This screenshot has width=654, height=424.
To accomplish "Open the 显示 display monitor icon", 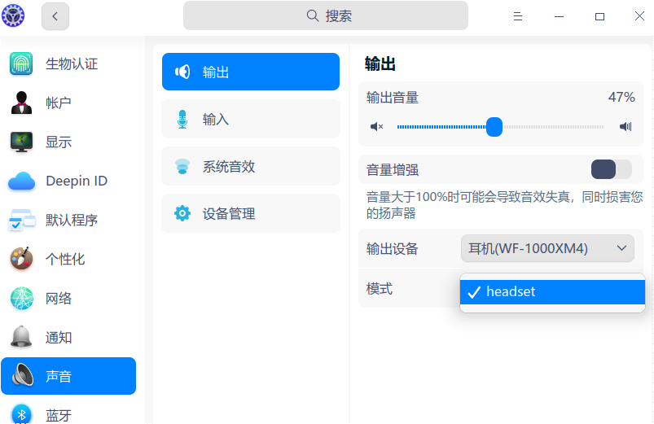I will tap(21, 142).
